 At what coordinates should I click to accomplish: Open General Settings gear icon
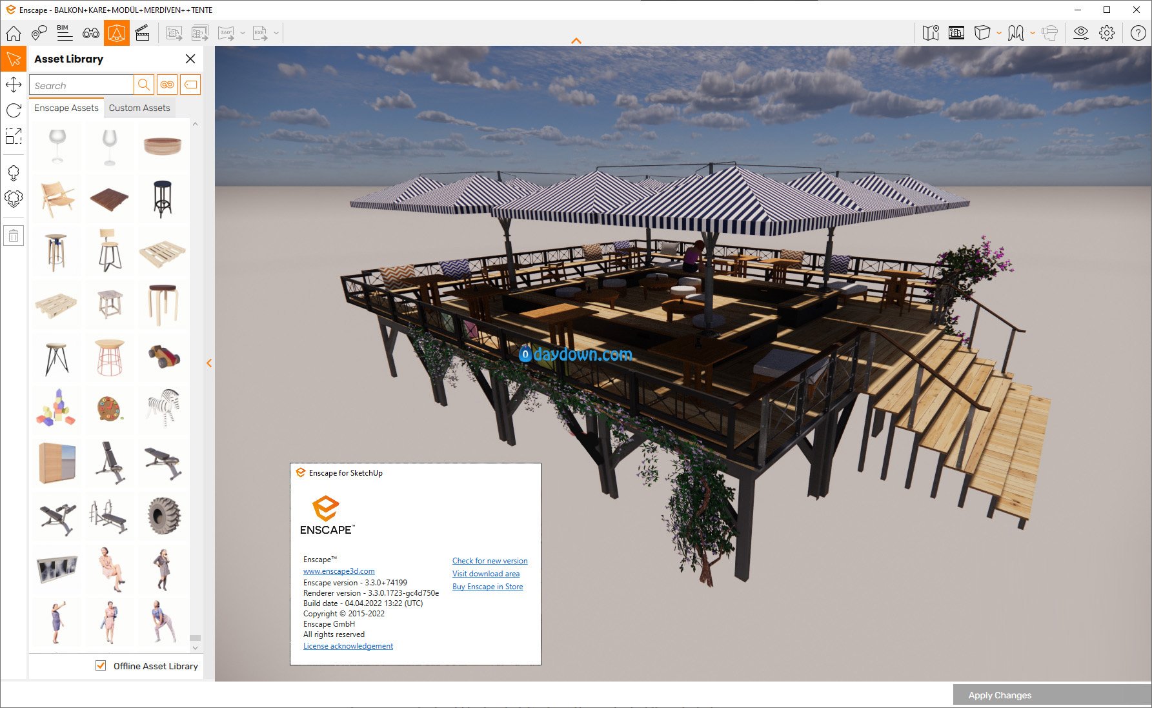(x=1107, y=33)
